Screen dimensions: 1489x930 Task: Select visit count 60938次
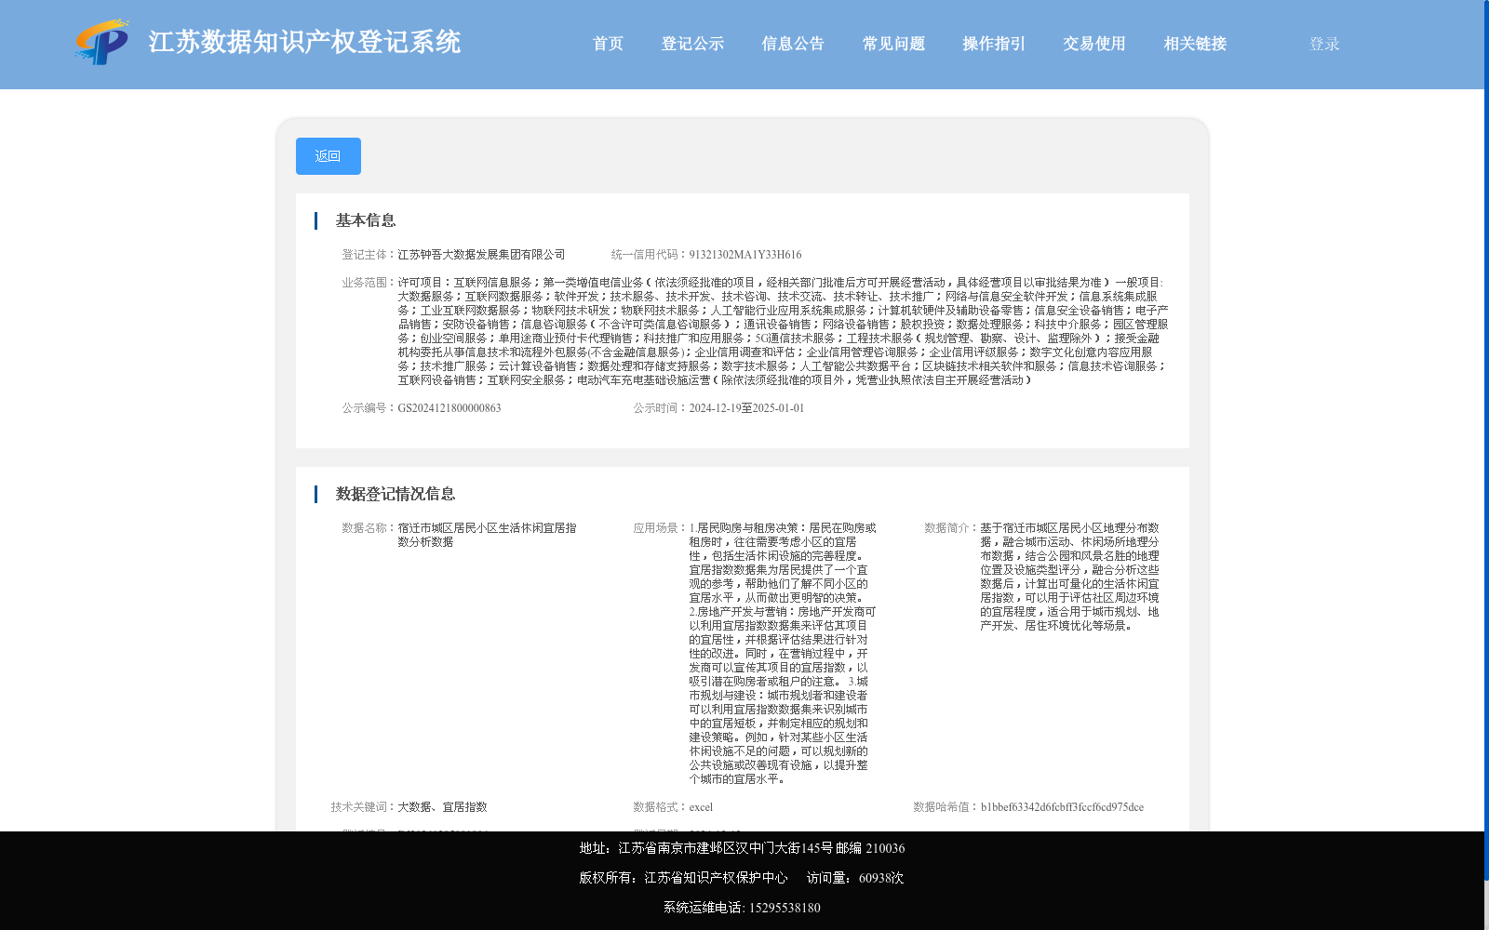click(x=881, y=878)
